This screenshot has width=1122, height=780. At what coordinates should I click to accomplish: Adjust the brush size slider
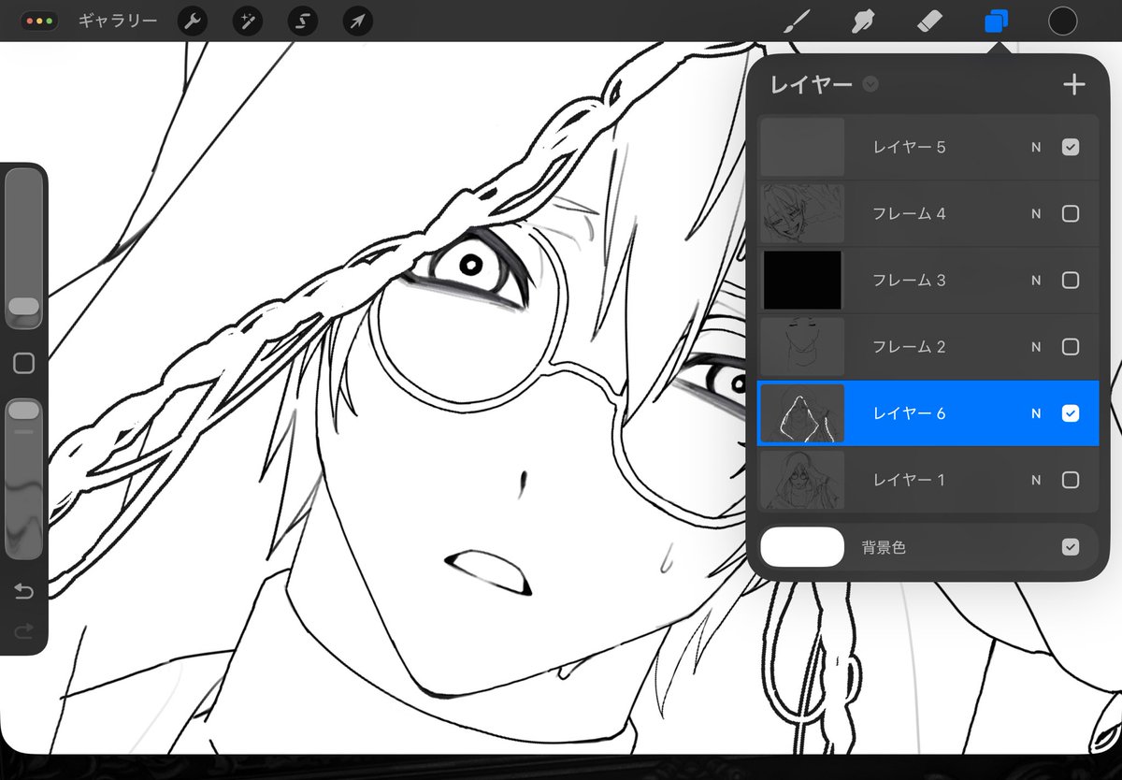coord(23,249)
